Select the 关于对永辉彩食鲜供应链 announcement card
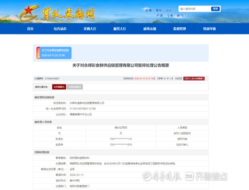Viewport: 249px width, 190px height. tap(56, 53)
